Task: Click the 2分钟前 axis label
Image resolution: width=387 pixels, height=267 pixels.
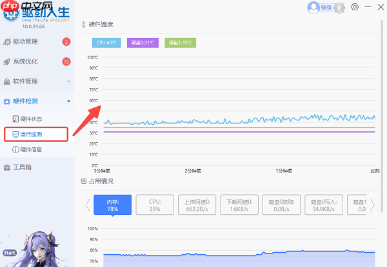Action: click(193, 170)
